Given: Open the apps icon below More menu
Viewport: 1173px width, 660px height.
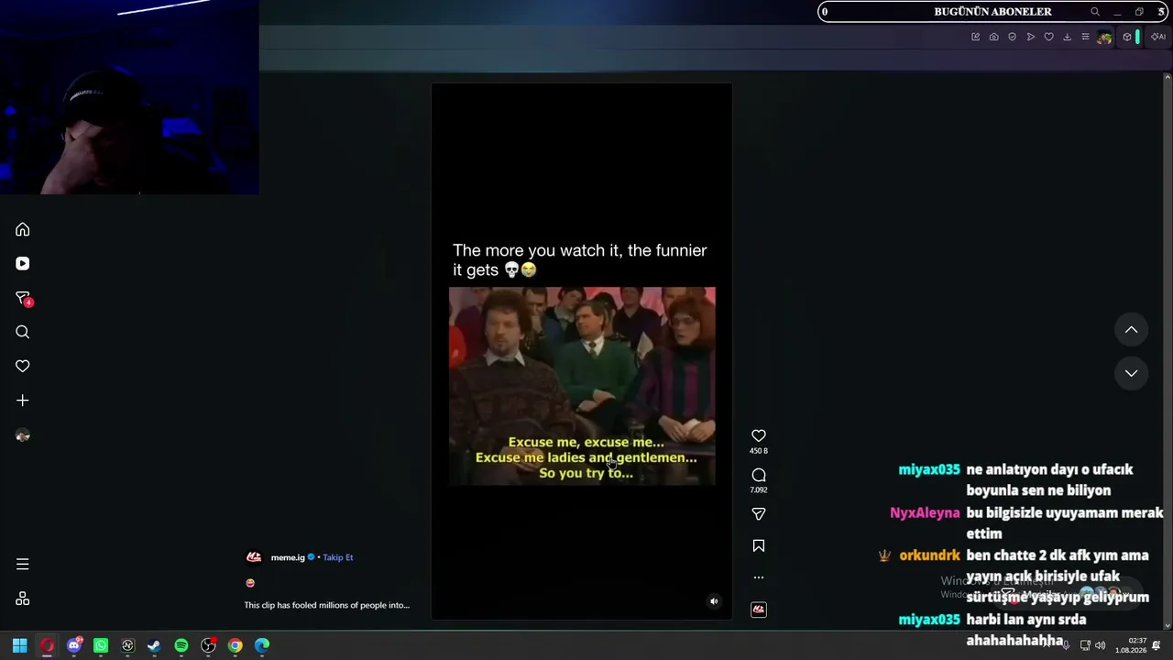Looking at the screenshot, I should [x=23, y=599].
